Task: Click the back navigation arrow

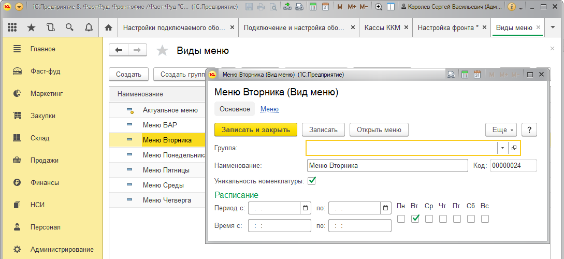Action: (x=118, y=50)
